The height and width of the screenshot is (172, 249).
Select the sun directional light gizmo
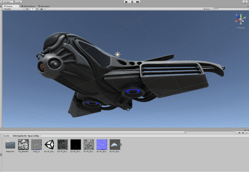(x=117, y=54)
